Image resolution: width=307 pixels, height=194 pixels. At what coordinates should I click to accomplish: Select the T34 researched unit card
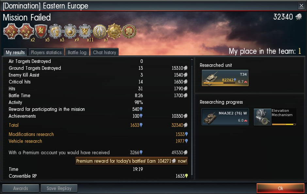pos(225,78)
